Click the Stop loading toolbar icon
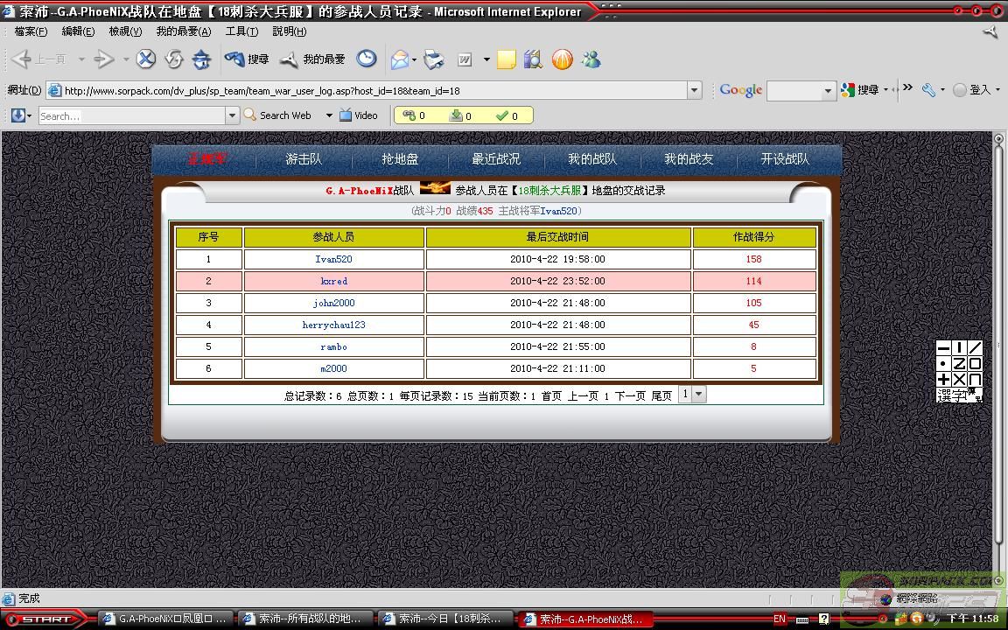Viewport: 1008px width, 630px height. click(146, 59)
